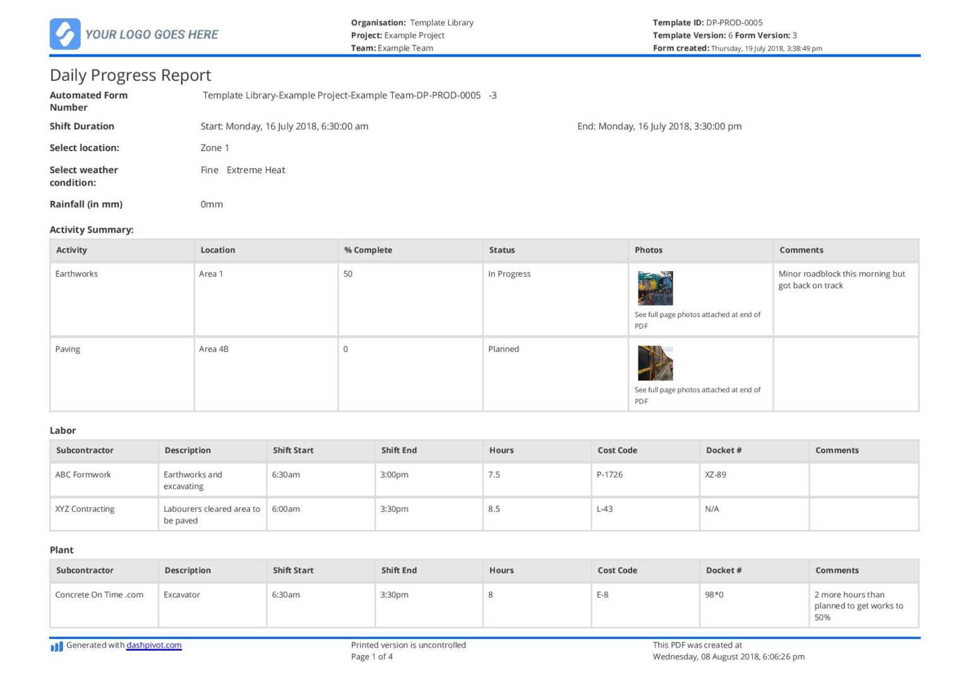
Task: Click the 50 percent complete value for Earthworks
Action: click(x=346, y=274)
